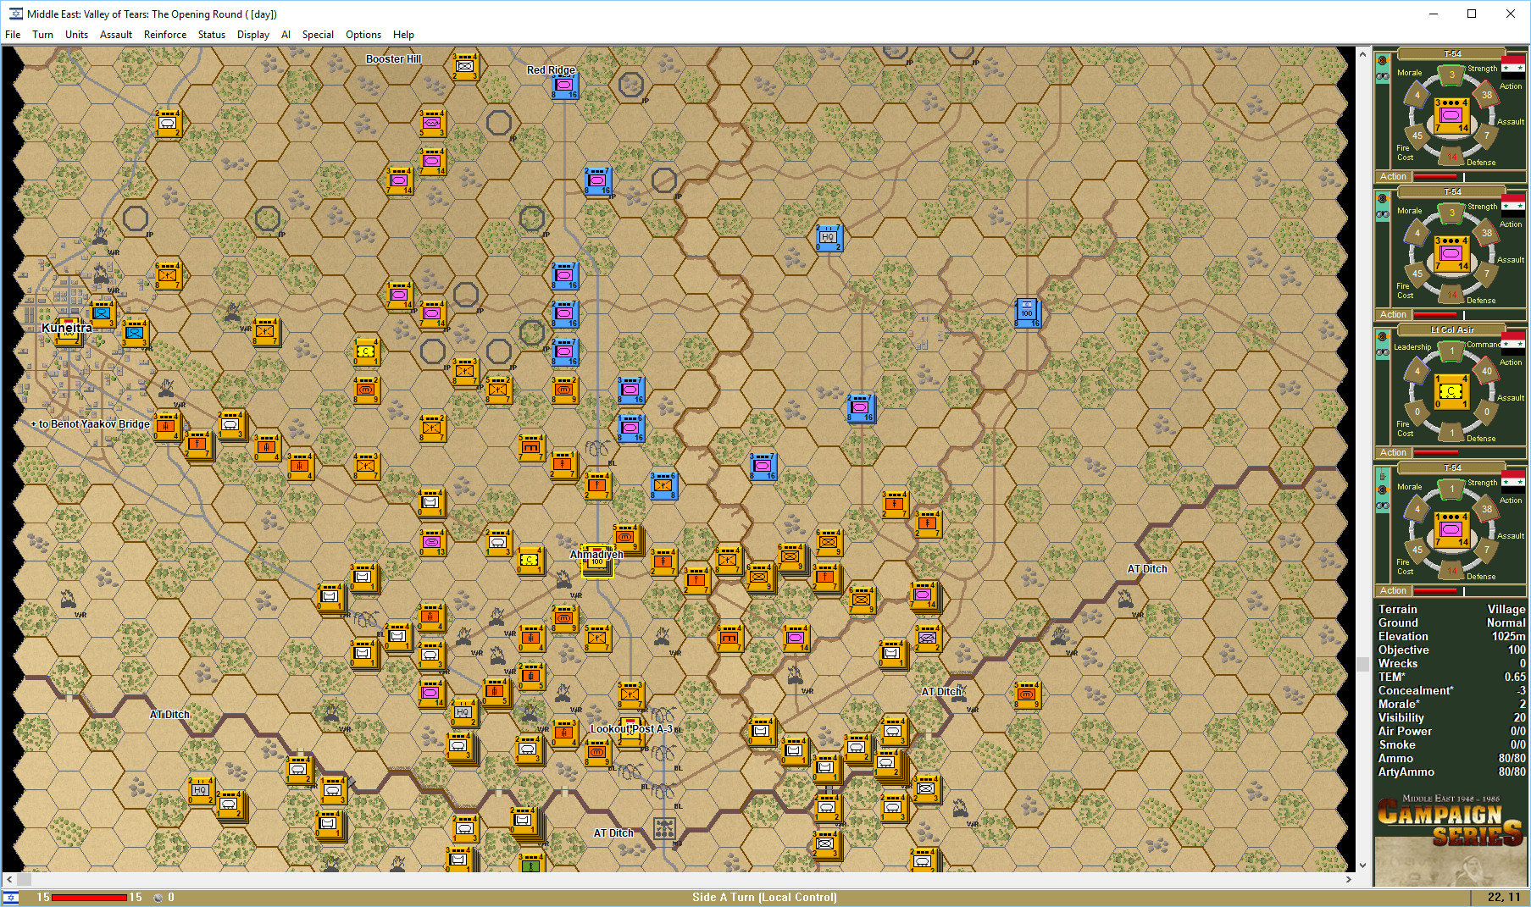Screen dimensions: 1531x907
Task: Open the Assault menu
Action: coord(116,35)
